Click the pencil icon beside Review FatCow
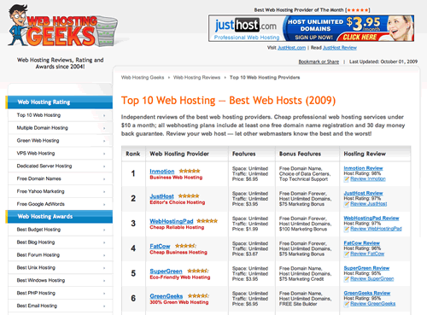The height and width of the screenshot is (315, 427). coord(347,254)
